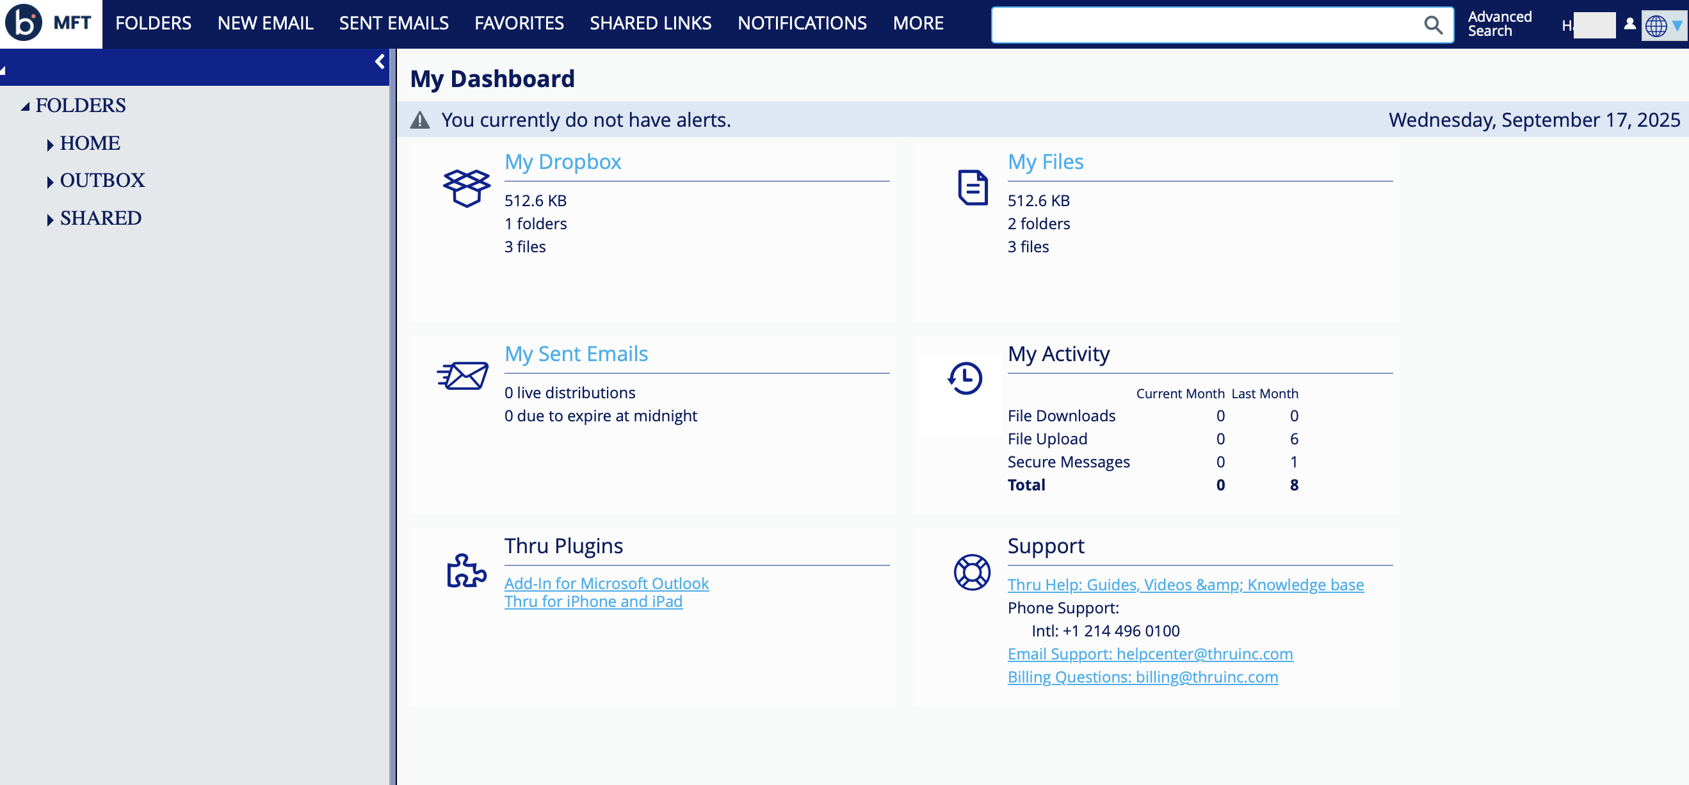Screen dimensions: 1689x785
Task: Collapse the FOLDERS tree root
Action: click(25, 106)
